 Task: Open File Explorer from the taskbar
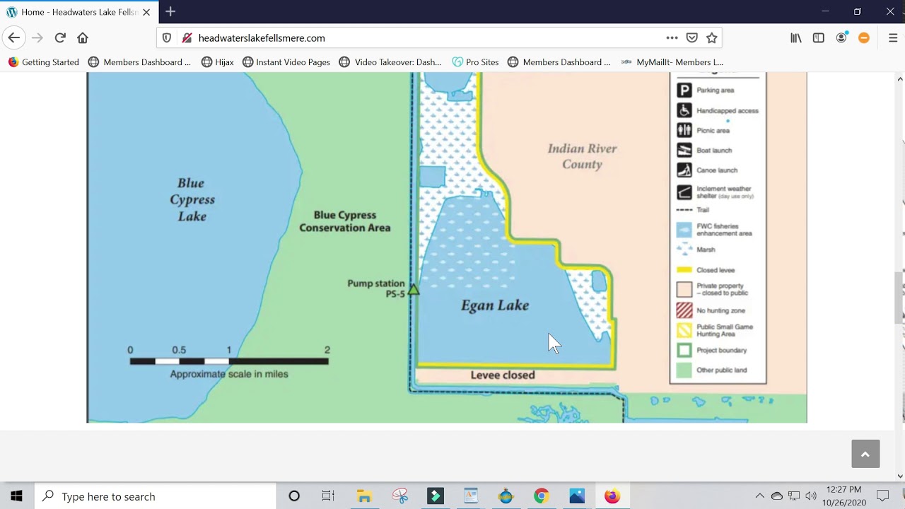[364, 496]
